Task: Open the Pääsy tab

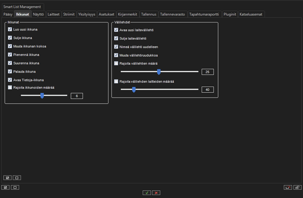Action: pyautogui.click(x=8, y=14)
